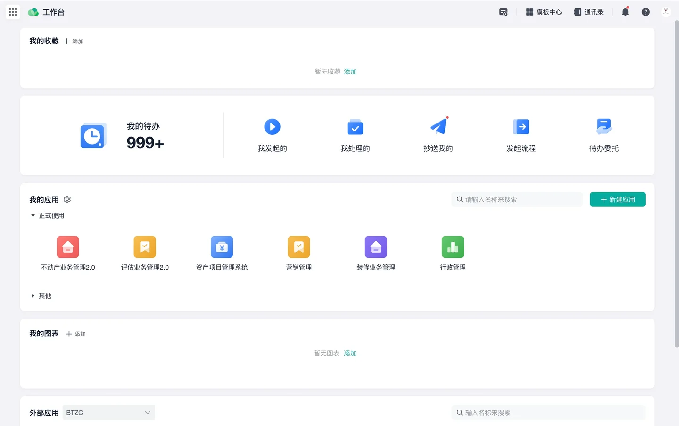The image size is (679, 426).
Task: Open 模板中心 in the top bar
Action: point(544,12)
